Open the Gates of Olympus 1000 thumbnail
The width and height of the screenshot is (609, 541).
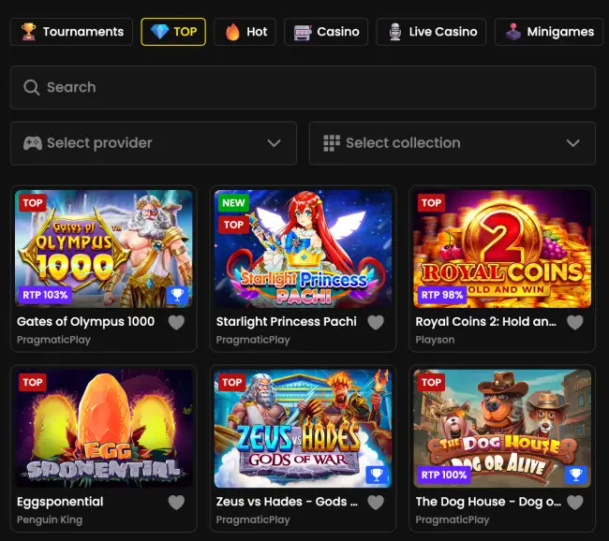click(104, 249)
